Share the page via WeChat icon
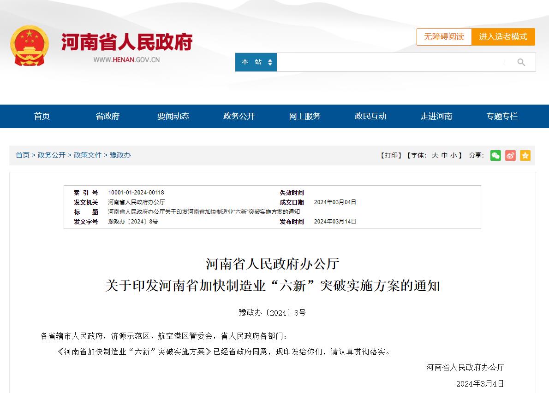The height and width of the screenshot is (393, 549). [x=495, y=155]
